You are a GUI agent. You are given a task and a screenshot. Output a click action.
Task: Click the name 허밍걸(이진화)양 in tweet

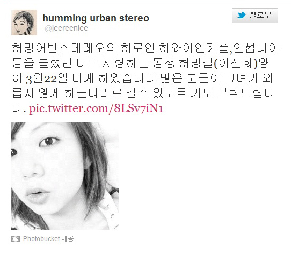[224, 63]
